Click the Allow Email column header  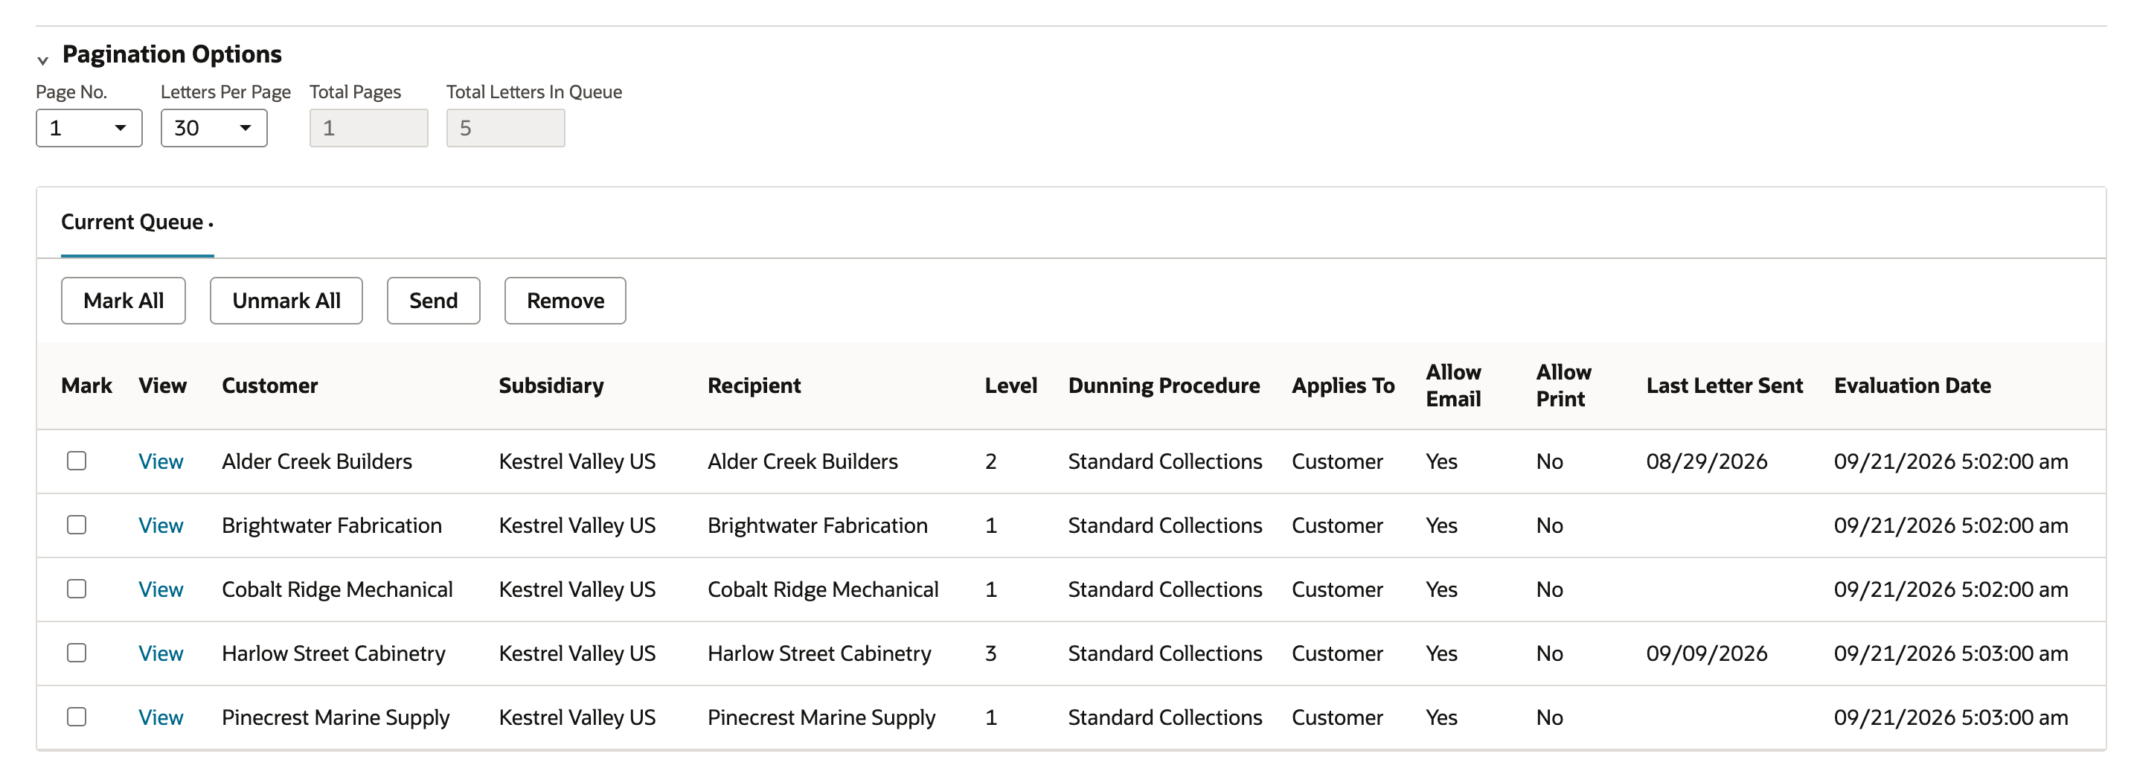1453,386
